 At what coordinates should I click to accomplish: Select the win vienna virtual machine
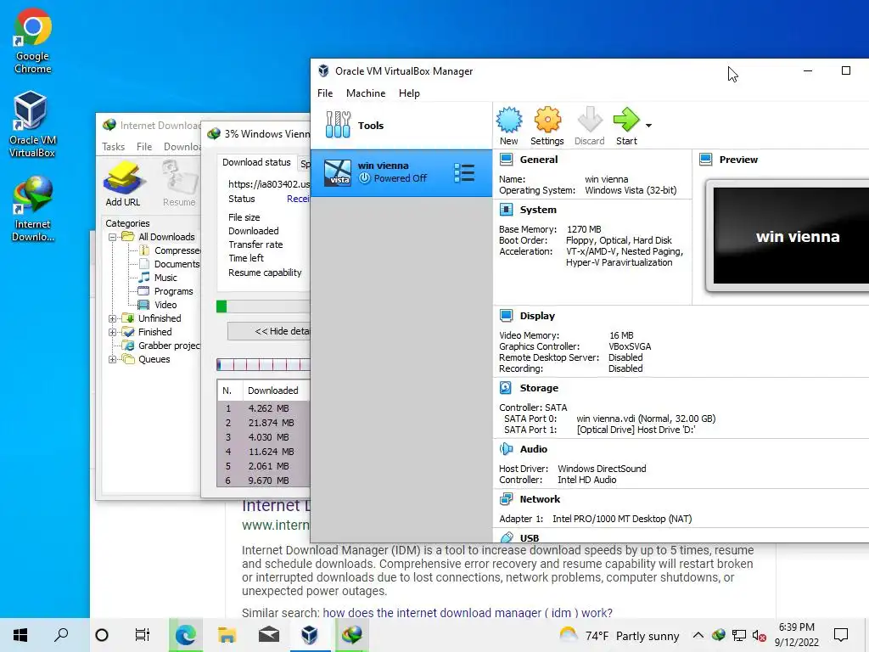(401, 172)
